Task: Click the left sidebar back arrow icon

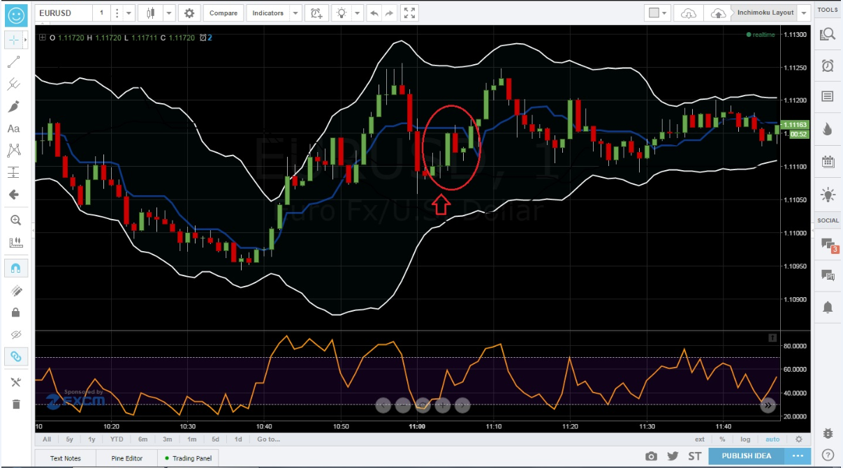Action: [x=14, y=195]
